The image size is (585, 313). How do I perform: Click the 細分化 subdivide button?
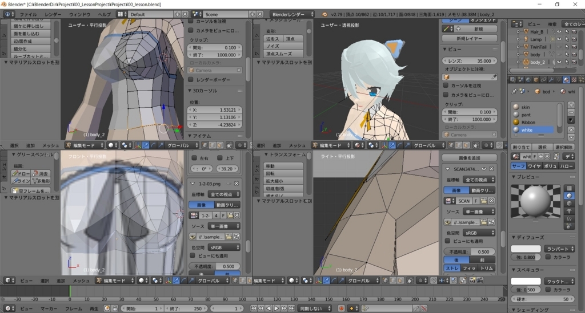31,49
